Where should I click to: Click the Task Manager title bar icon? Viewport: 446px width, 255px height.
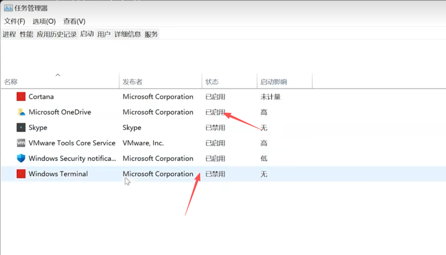(x=8, y=8)
